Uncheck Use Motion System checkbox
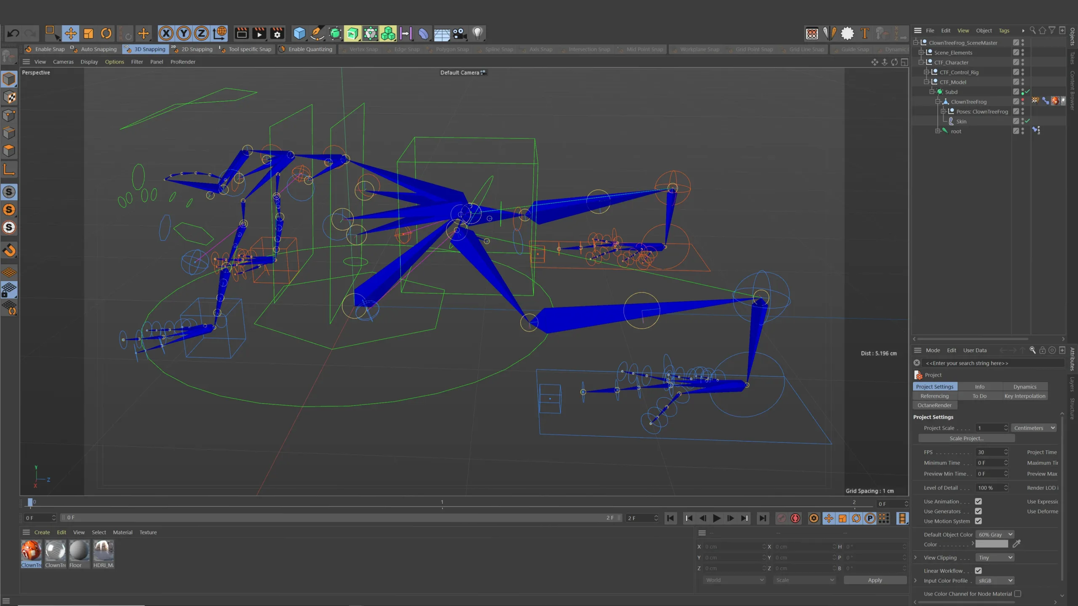 tap(978, 521)
